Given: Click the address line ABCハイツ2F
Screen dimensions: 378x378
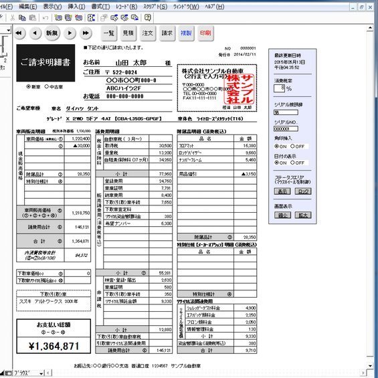Looking at the screenshot, I should (123, 88).
